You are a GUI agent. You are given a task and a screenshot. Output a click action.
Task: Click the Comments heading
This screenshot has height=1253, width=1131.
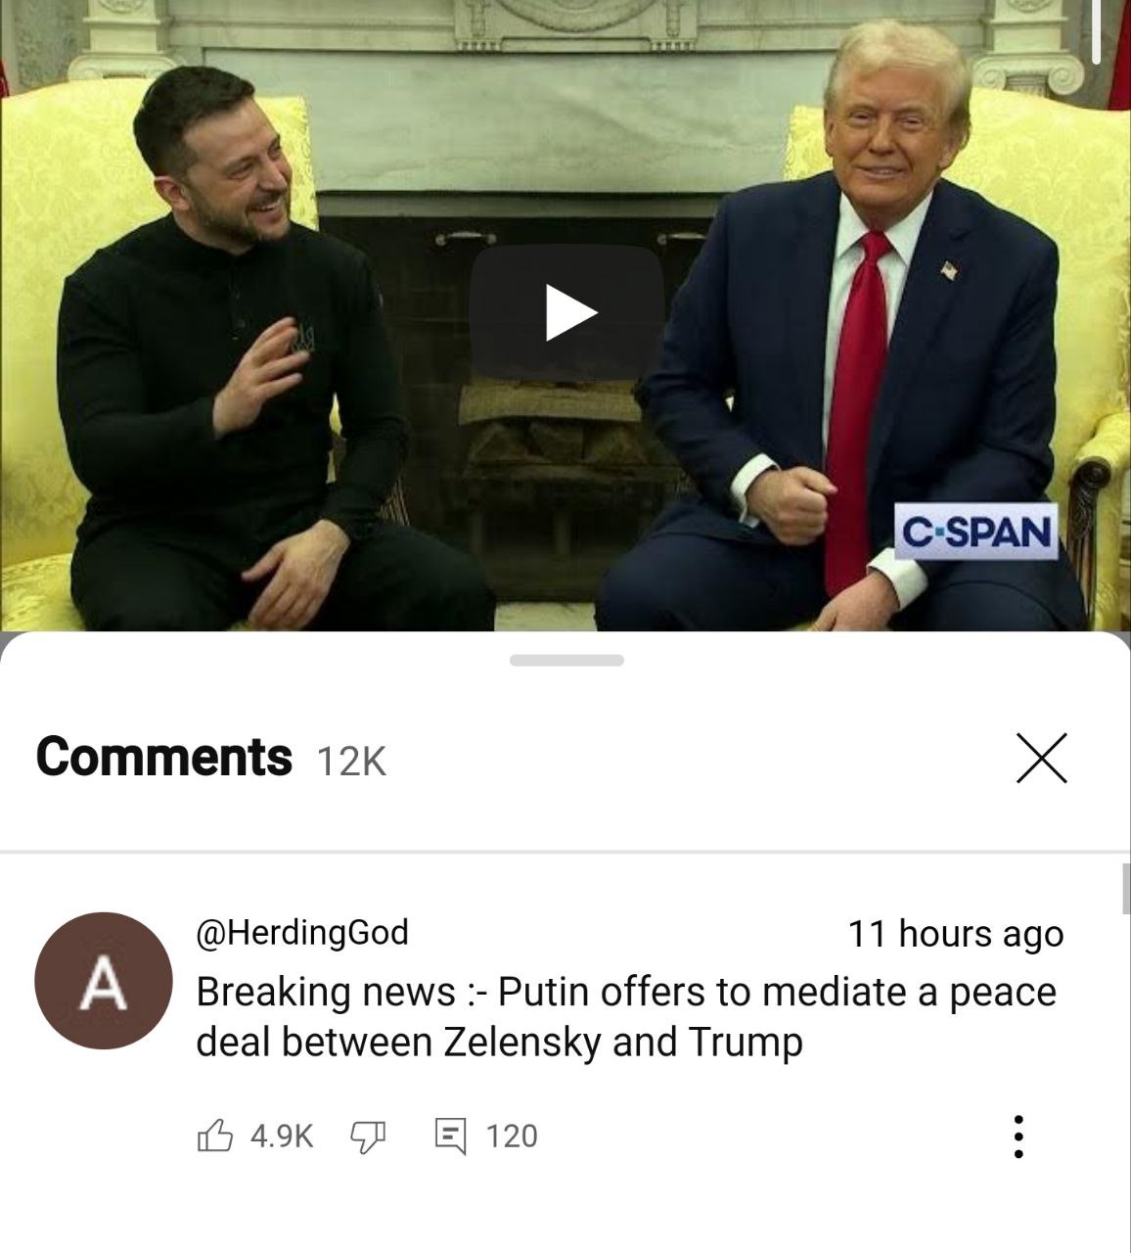[163, 758]
